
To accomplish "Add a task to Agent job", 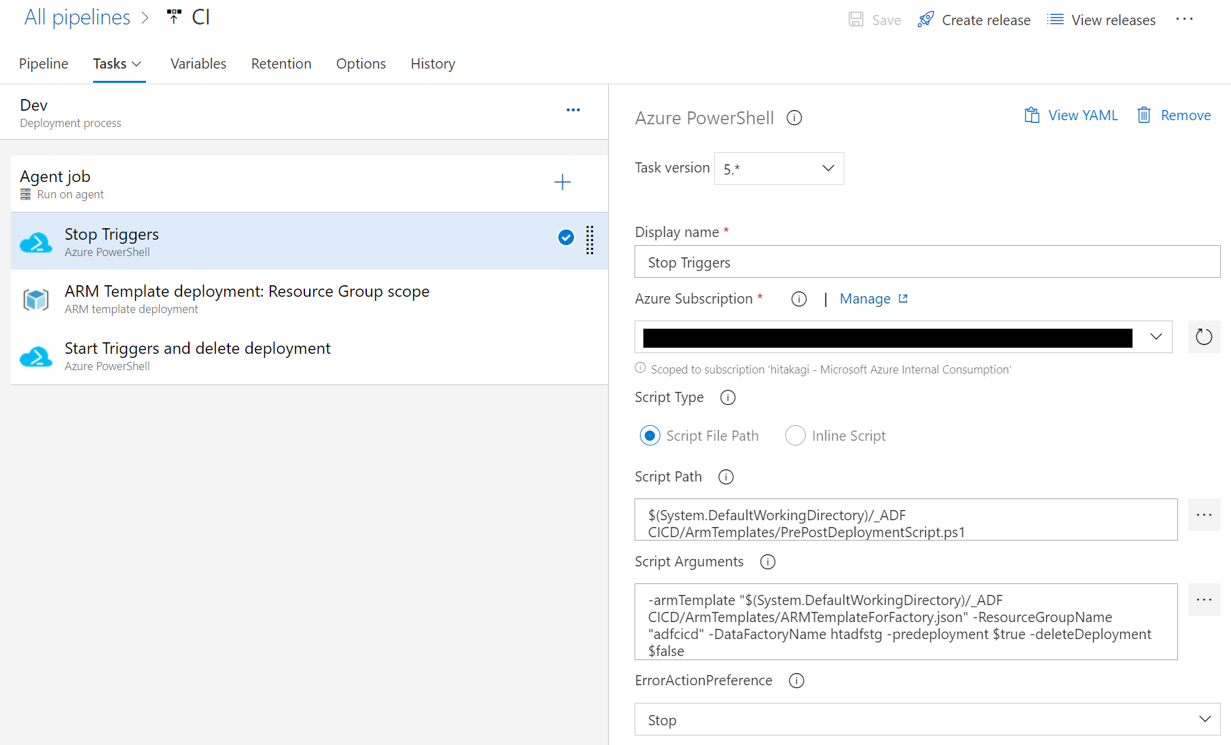I will click(x=563, y=182).
